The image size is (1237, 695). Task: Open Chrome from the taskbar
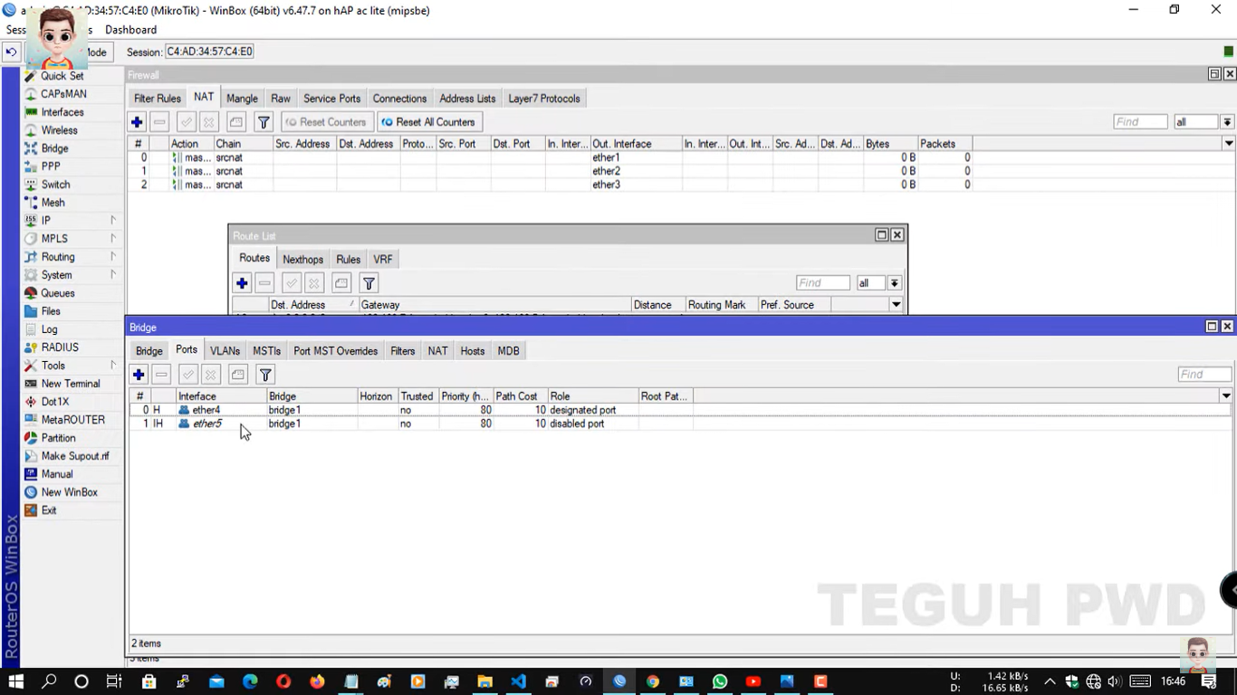click(653, 681)
